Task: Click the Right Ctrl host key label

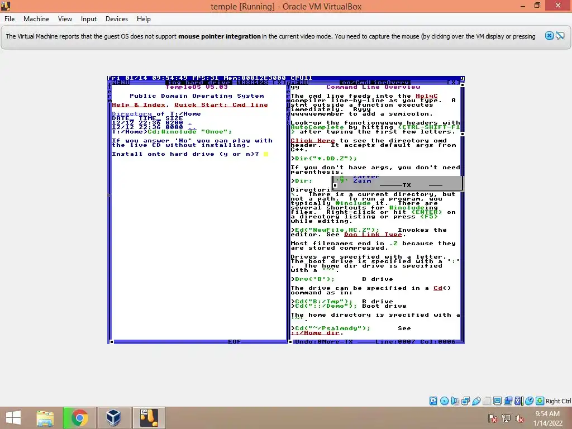Action: (x=558, y=401)
